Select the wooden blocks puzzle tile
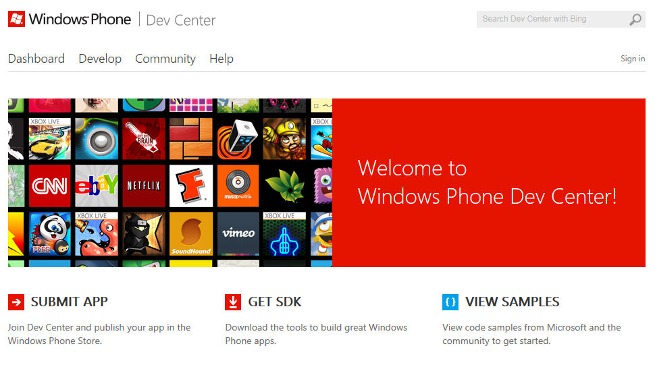 pos(191,138)
